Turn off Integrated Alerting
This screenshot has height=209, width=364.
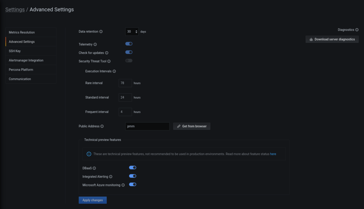pyautogui.click(x=133, y=176)
